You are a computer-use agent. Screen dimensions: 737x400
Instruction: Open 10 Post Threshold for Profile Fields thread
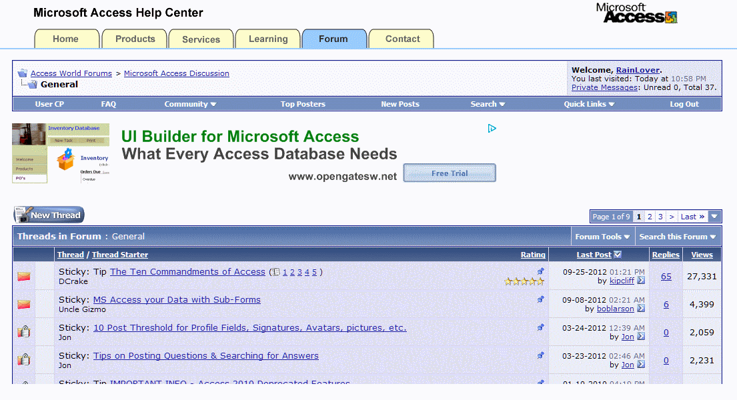click(x=250, y=327)
